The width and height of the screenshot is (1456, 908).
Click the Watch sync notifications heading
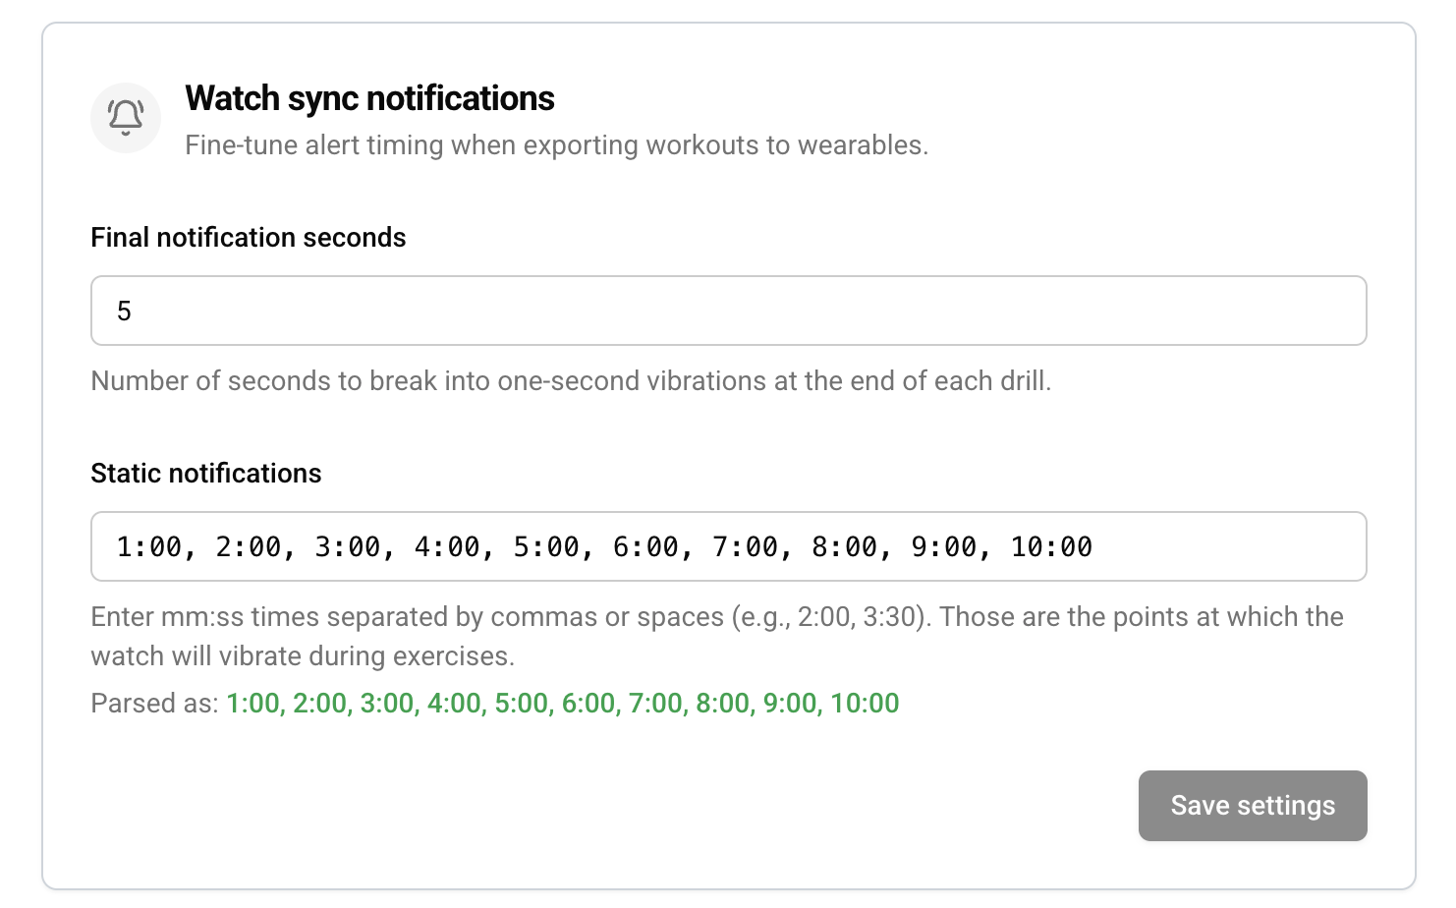tap(368, 98)
